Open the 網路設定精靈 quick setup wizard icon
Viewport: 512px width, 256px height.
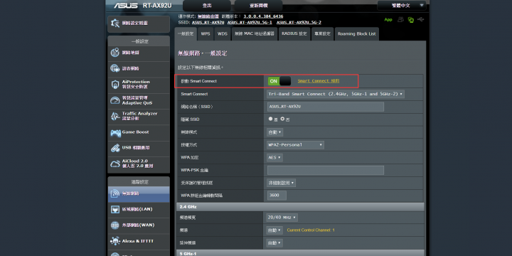115,23
